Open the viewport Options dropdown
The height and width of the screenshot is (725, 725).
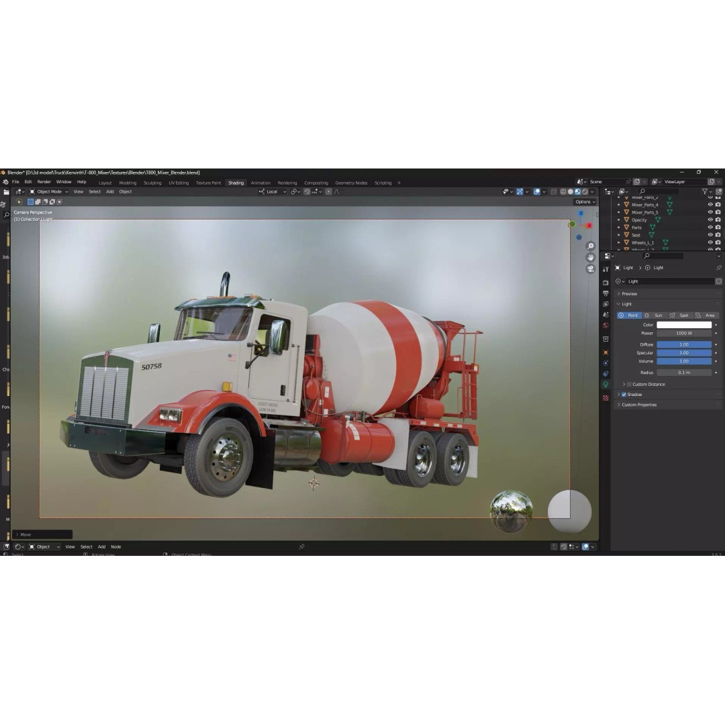[585, 201]
